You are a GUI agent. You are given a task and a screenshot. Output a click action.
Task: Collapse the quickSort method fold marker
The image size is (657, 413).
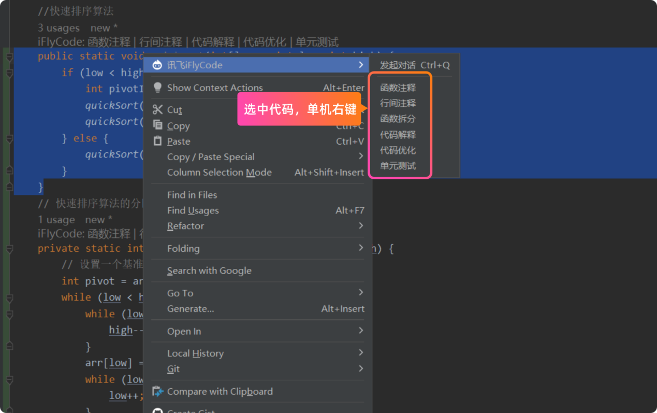tap(9, 56)
